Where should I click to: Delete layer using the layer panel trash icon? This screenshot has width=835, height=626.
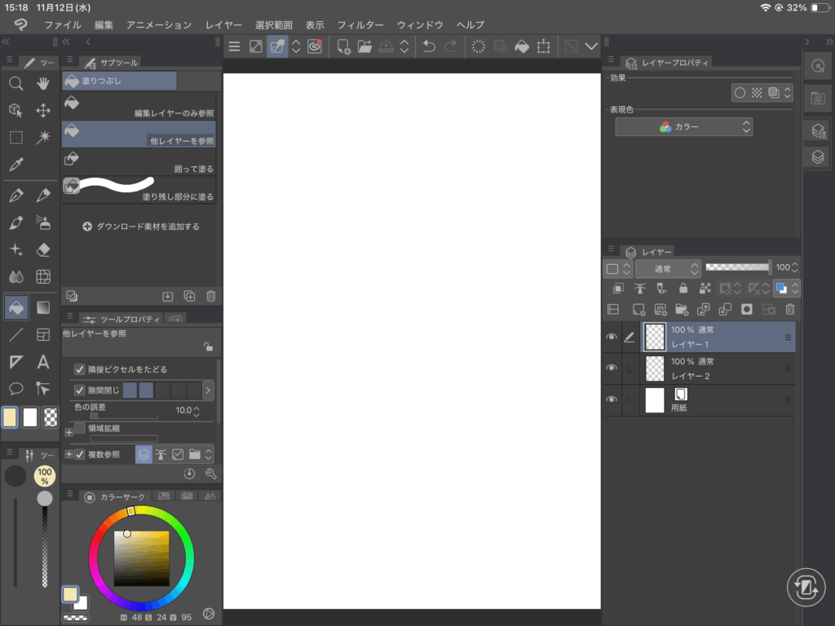(789, 310)
